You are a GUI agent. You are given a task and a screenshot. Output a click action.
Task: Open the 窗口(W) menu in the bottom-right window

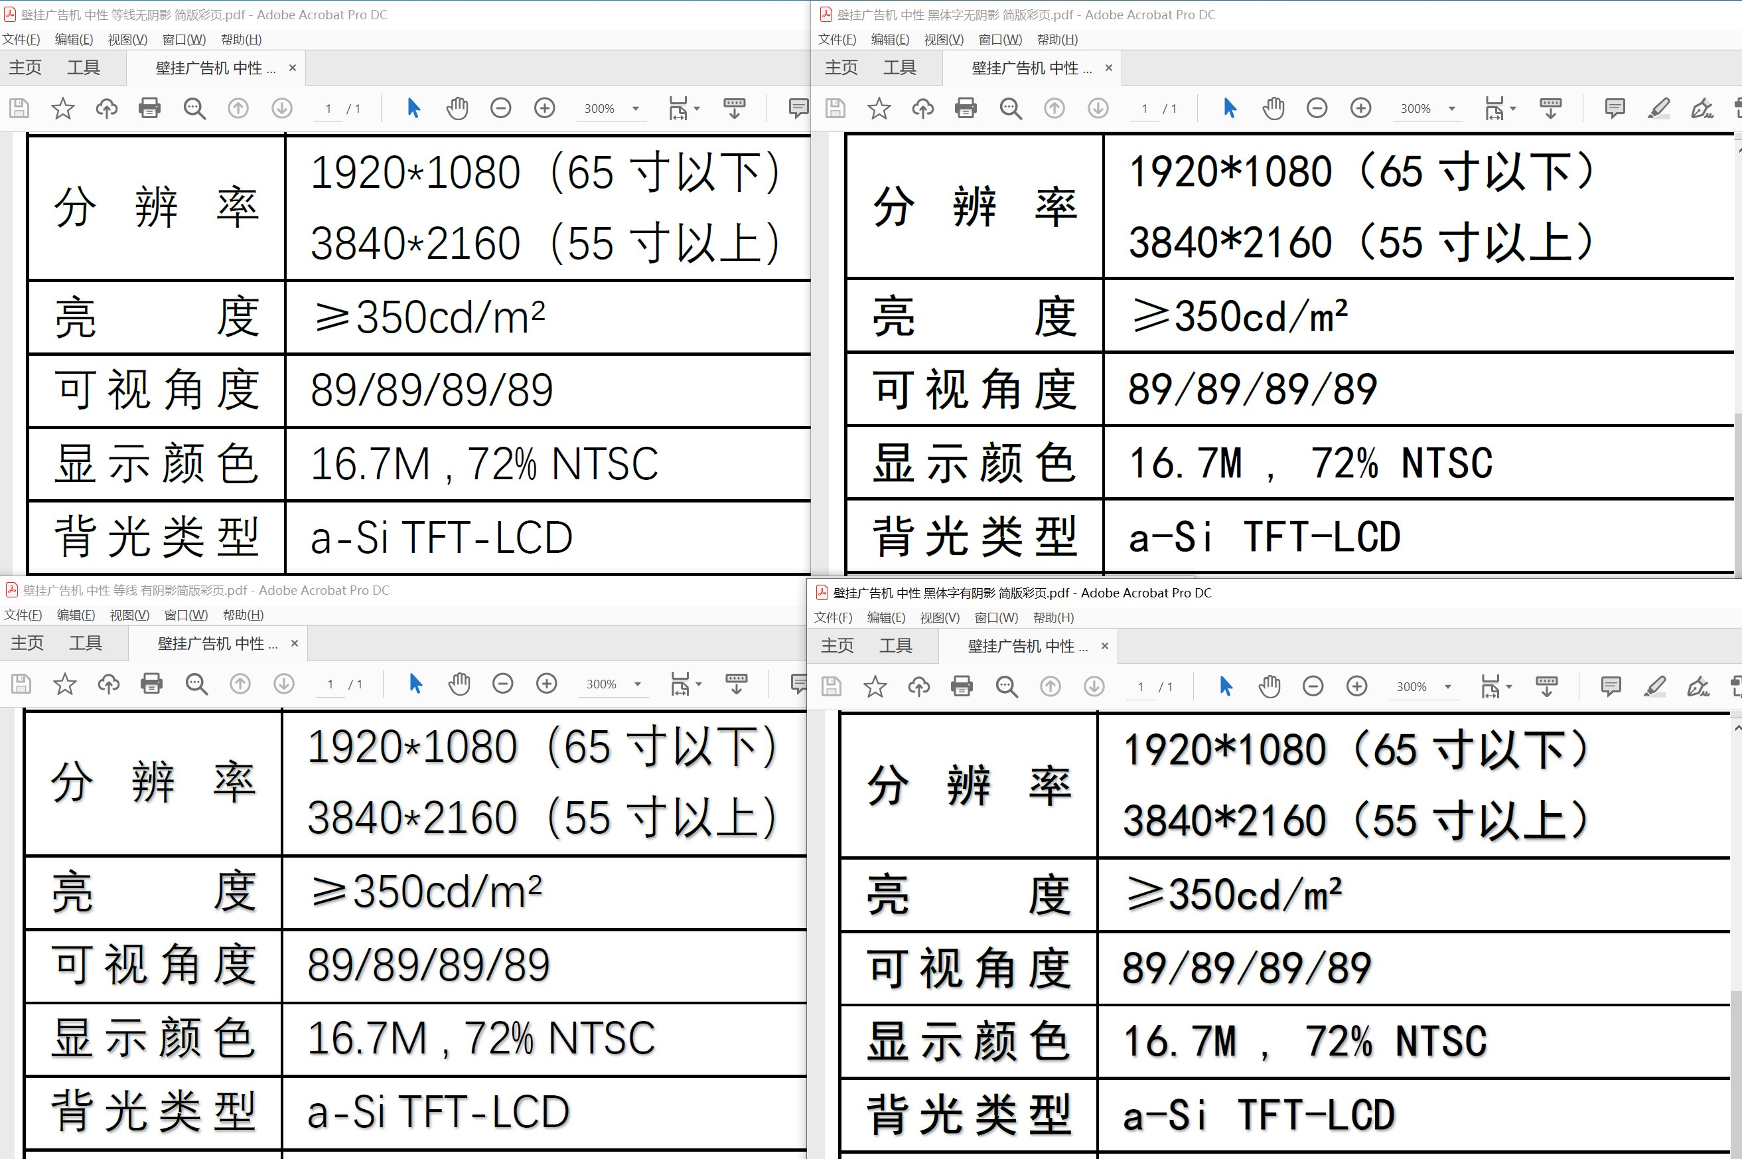[997, 618]
